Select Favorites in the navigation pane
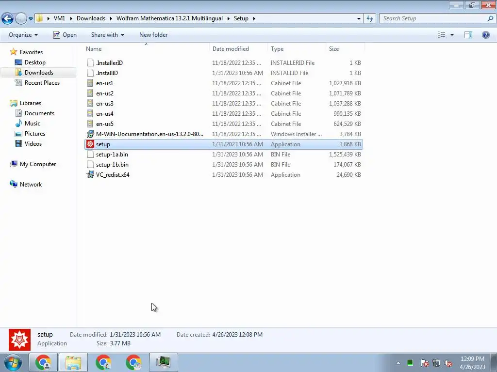Viewport: 497px width, 372px height. (x=31, y=52)
